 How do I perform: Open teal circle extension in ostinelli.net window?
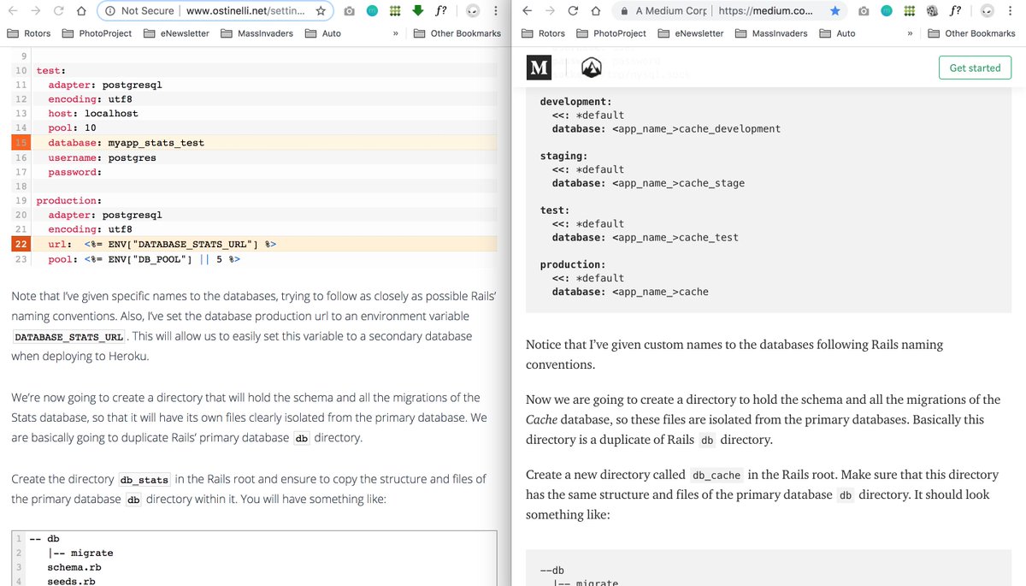pyautogui.click(x=372, y=11)
